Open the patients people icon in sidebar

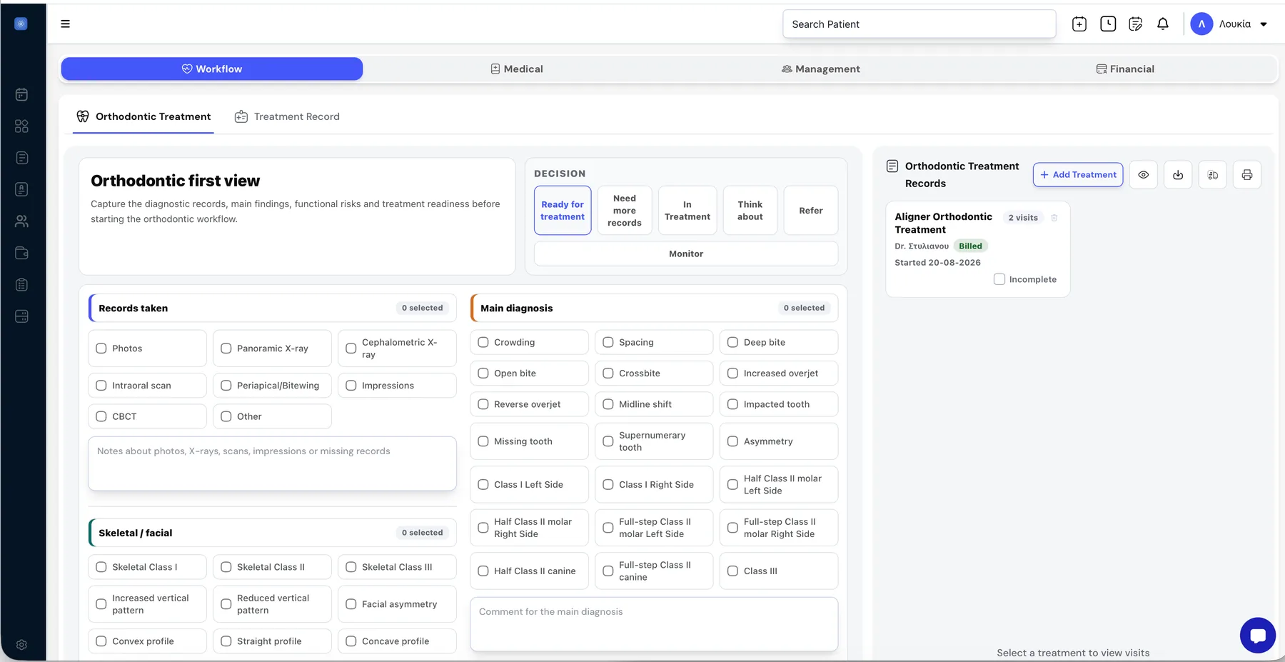coord(22,221)
